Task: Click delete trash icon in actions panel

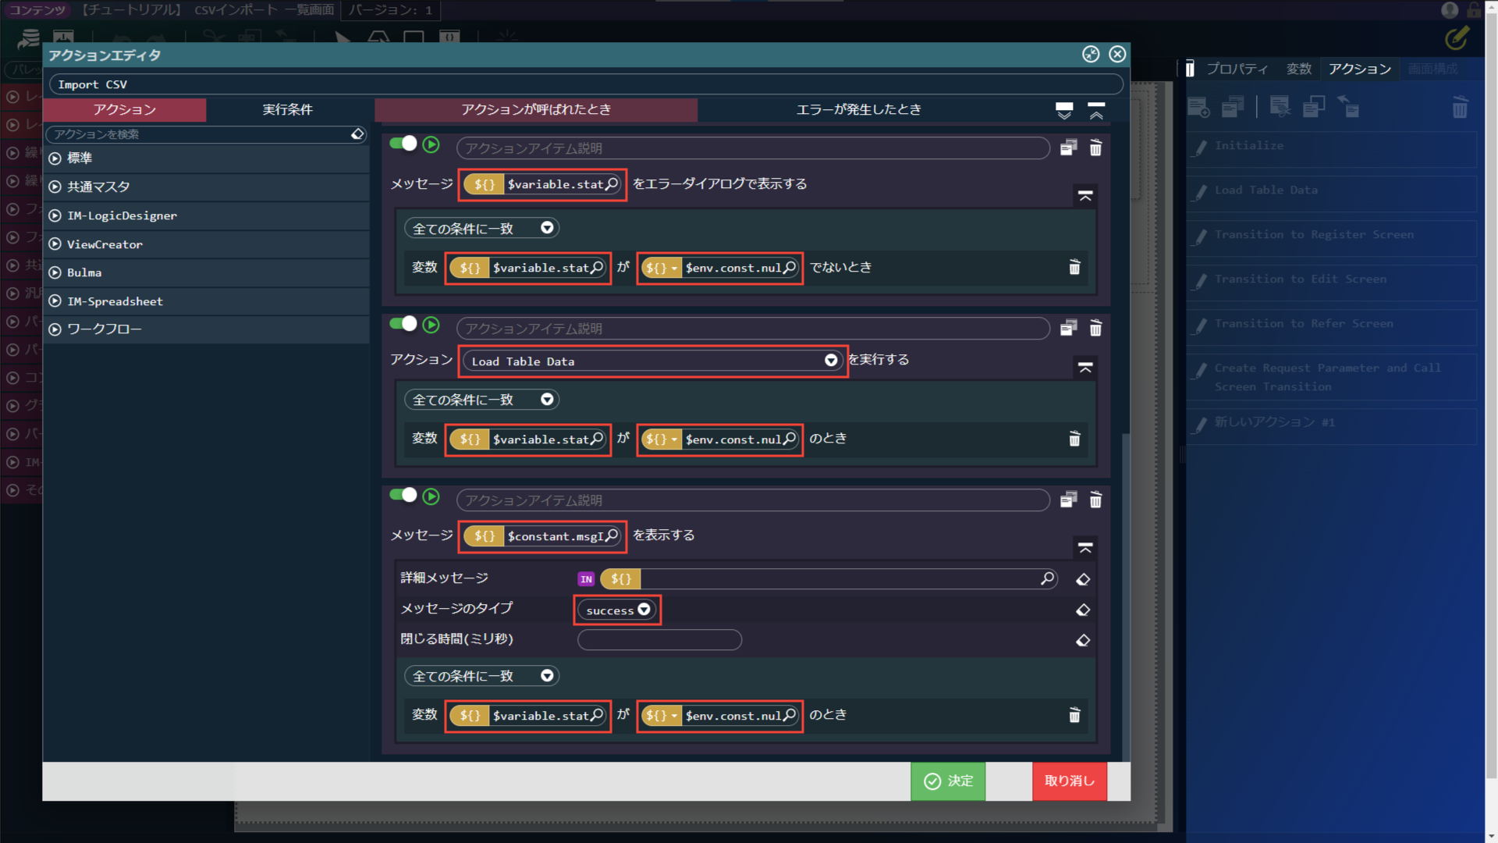Action: (x=1460, y=107)
